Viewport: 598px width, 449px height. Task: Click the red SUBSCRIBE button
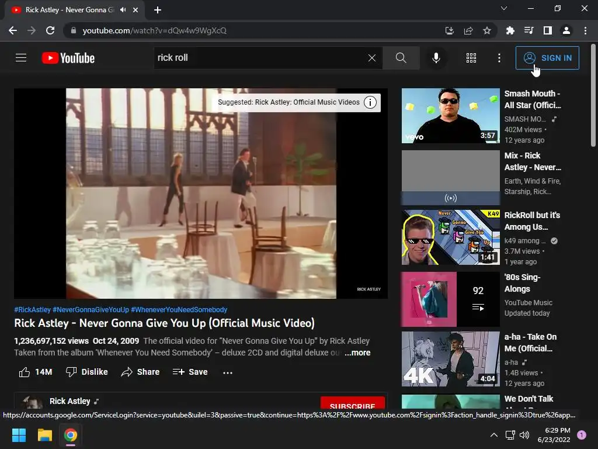coord(352,403)
